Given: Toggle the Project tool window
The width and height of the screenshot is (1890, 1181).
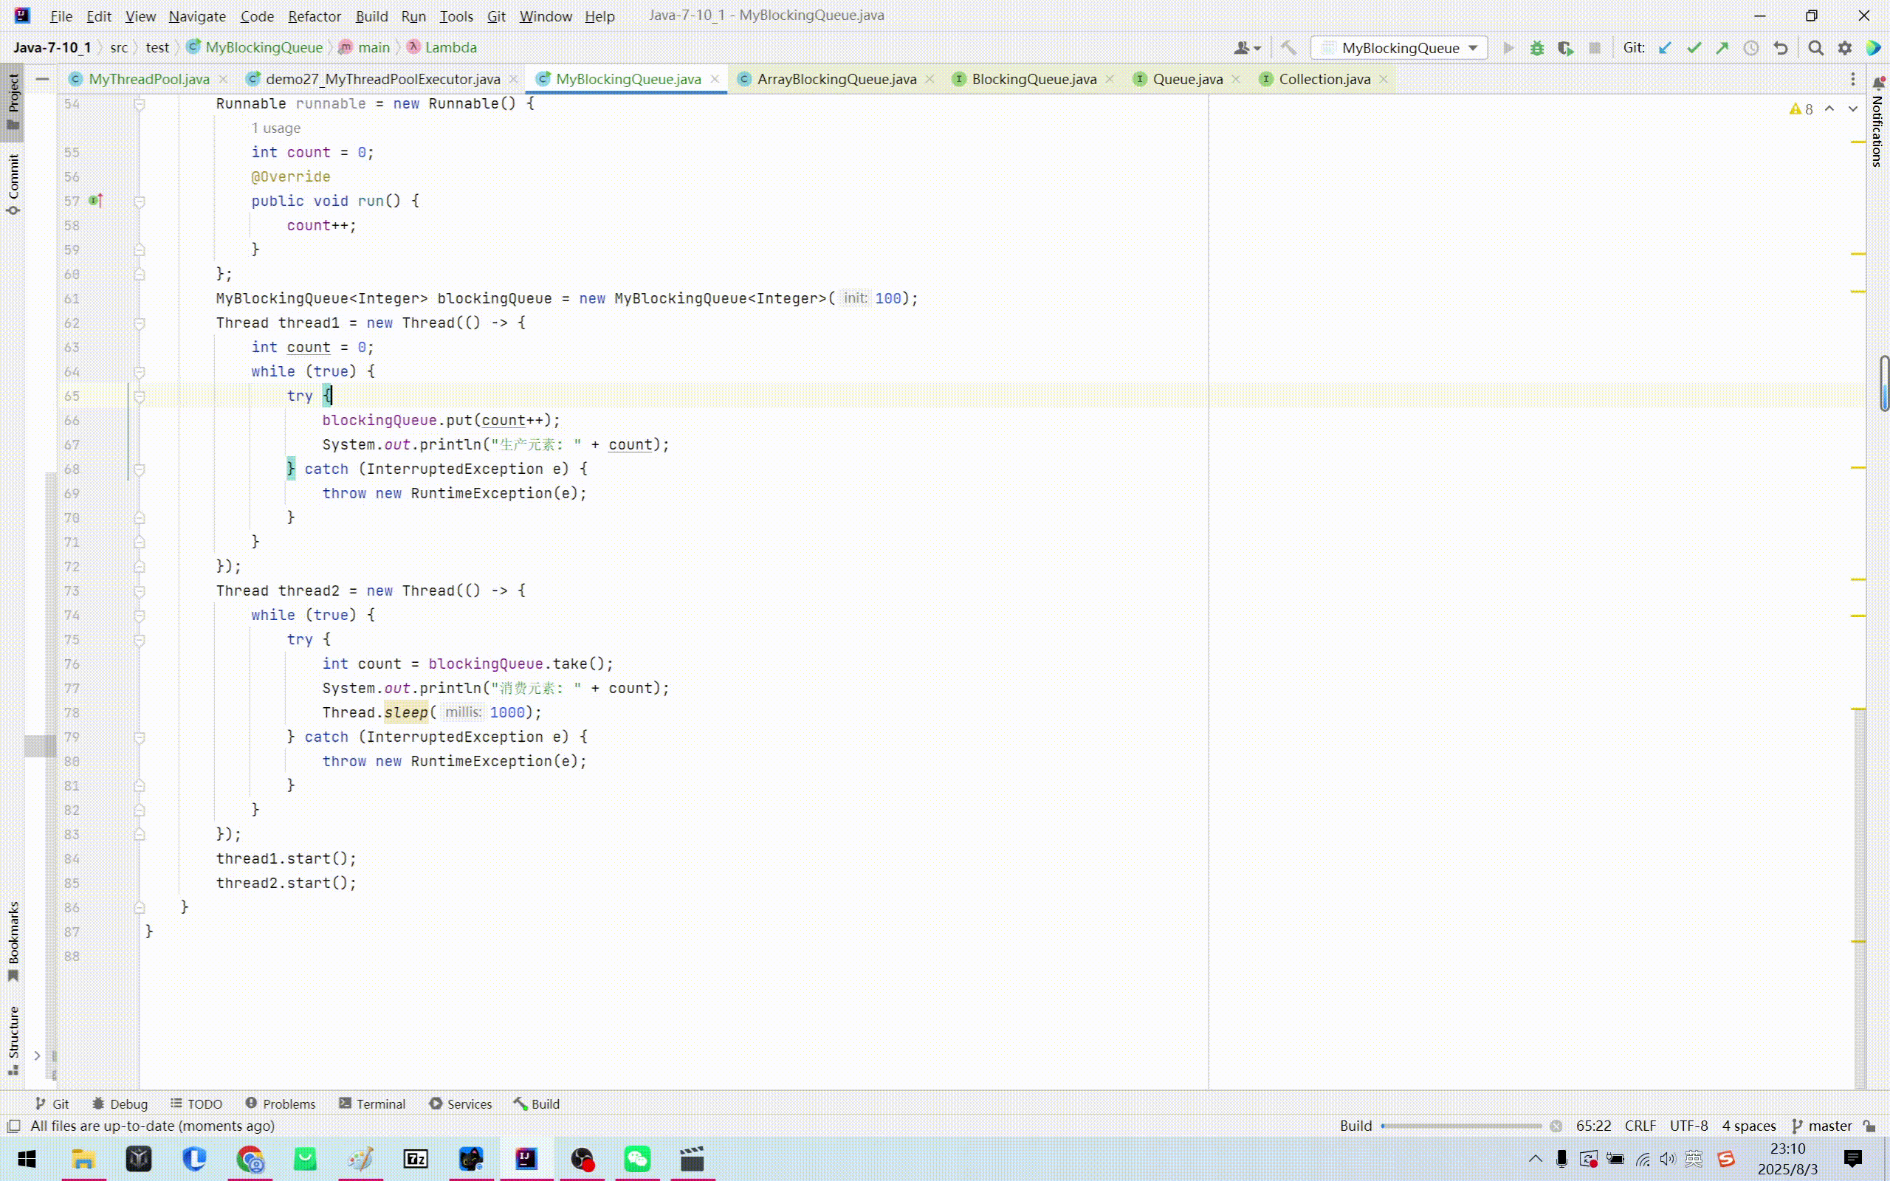Looking at the screenshot, I should (13, 102).
